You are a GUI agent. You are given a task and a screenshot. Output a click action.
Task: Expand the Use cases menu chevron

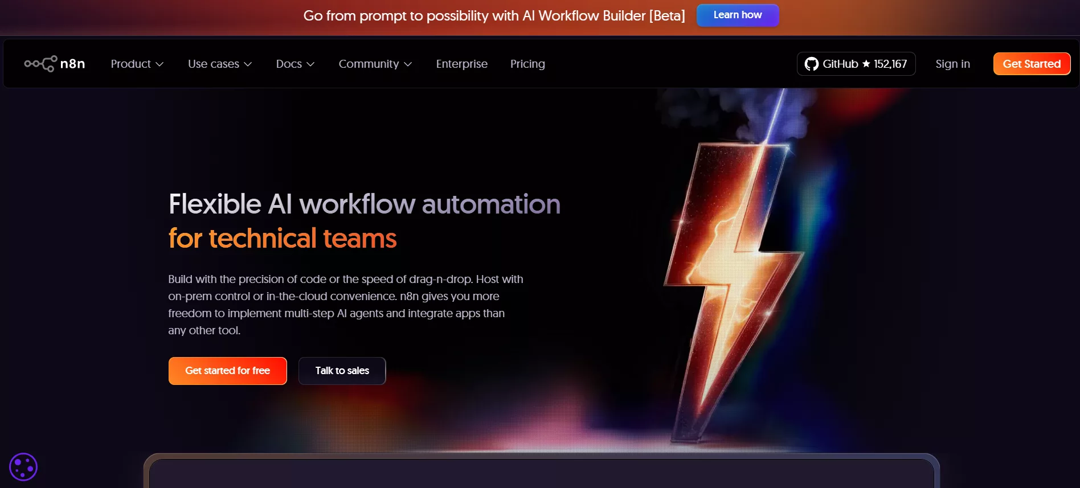pyautogui.click(x=248, y=64)
